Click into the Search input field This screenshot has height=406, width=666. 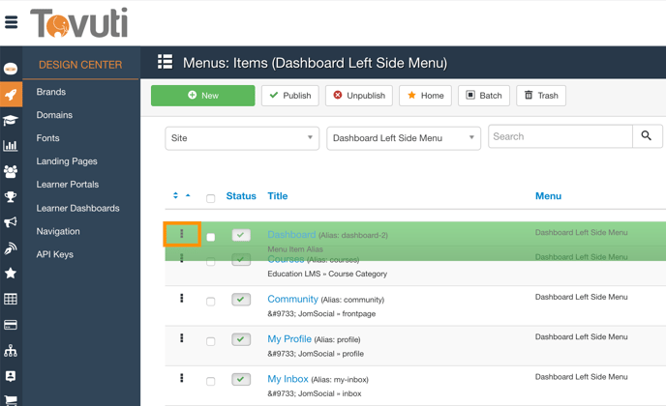click(560, 136)
